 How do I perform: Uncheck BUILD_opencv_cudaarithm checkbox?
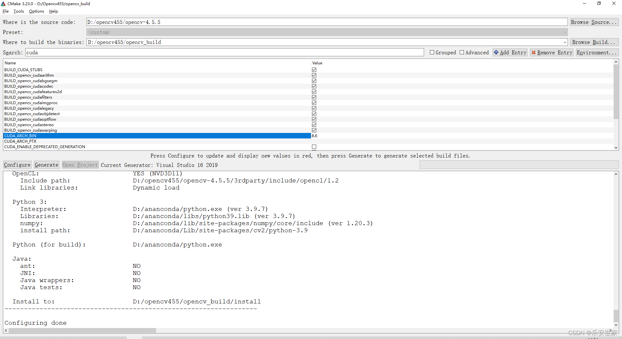click(314, 75)
